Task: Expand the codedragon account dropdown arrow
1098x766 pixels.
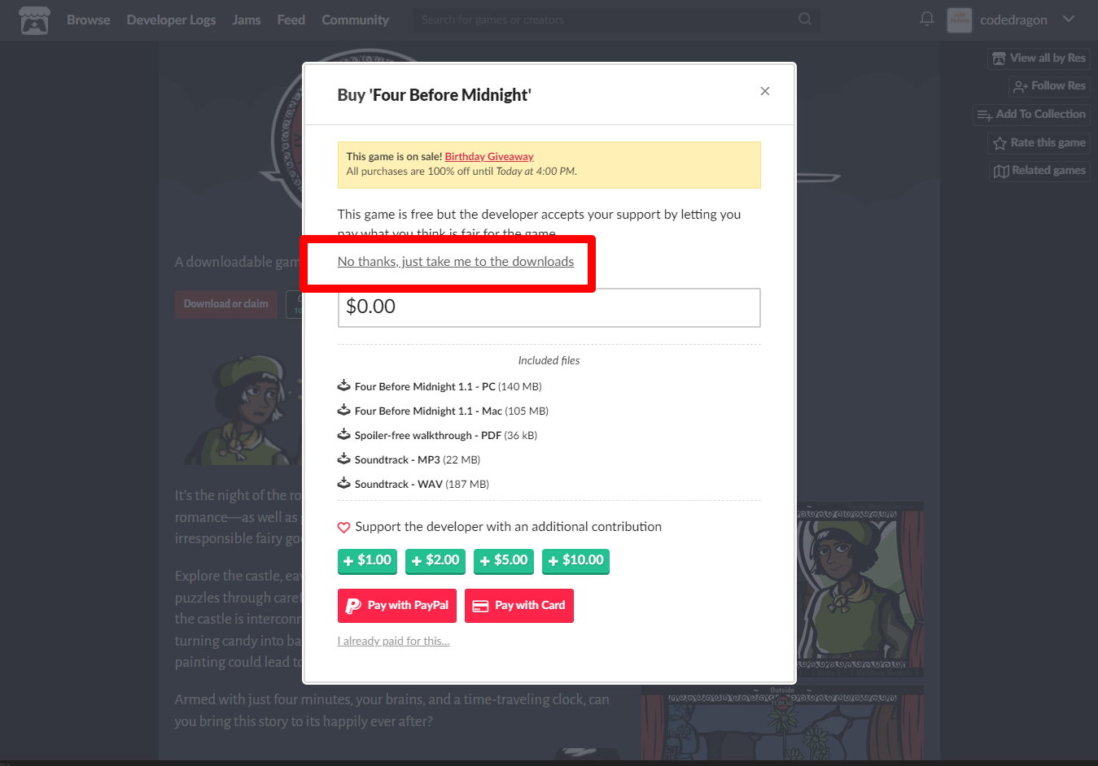Action: coord(1069,19)
